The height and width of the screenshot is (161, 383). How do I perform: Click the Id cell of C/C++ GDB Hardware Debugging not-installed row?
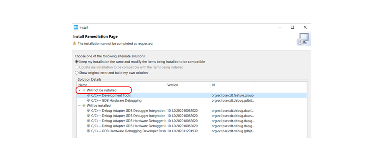(233, 100)
